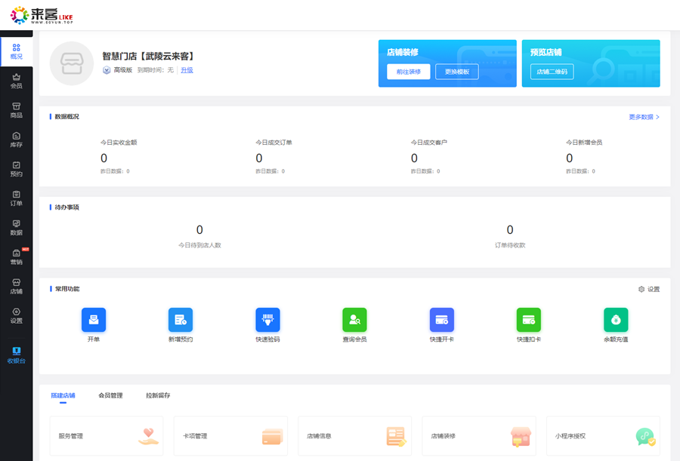The width and height of the screenshot is (680, 461).
Task: Open the 余额充值 money bag icon
Action: tap(616, 320)
